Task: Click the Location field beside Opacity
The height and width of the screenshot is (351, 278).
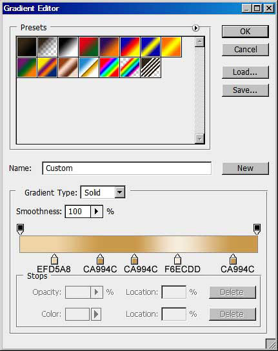Action: click(x=174, y=292)
